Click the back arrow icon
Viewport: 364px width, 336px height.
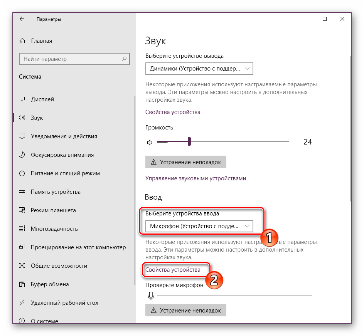pos(22,19)
